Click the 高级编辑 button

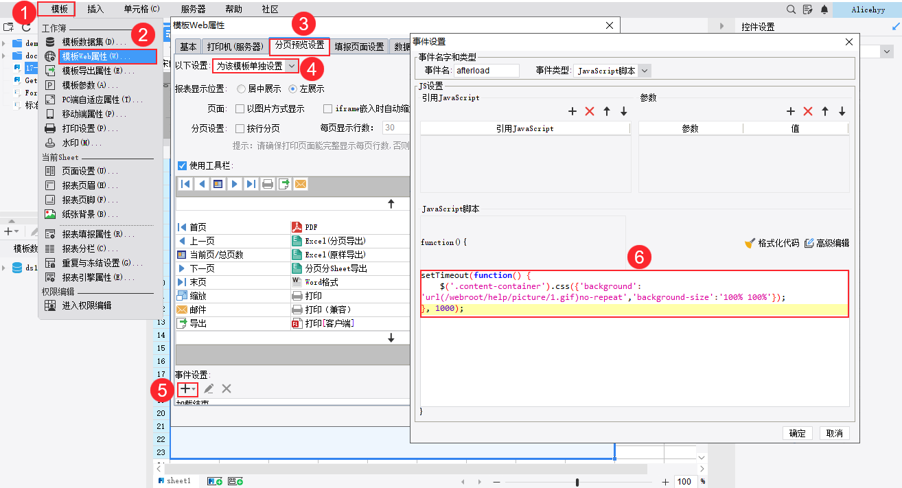coord(826,243)
